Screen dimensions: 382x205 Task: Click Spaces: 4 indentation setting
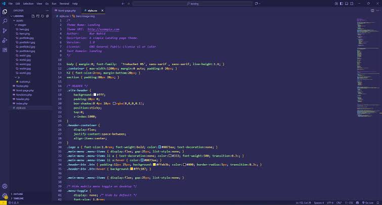pyautogui.click(x=319, y=203)
